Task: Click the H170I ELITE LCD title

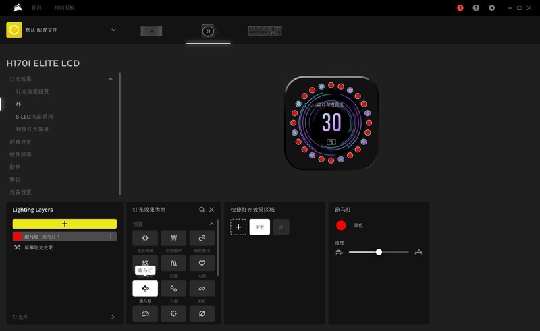Action: [x=43, y=63]
